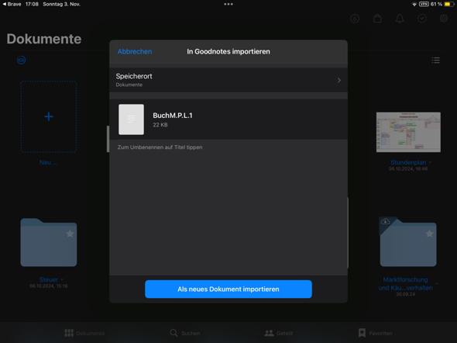Viewport: 457px width, 343px height.
Task: Open the notifications bell icon
Action: pyautogui.click(x=400, y=19)
